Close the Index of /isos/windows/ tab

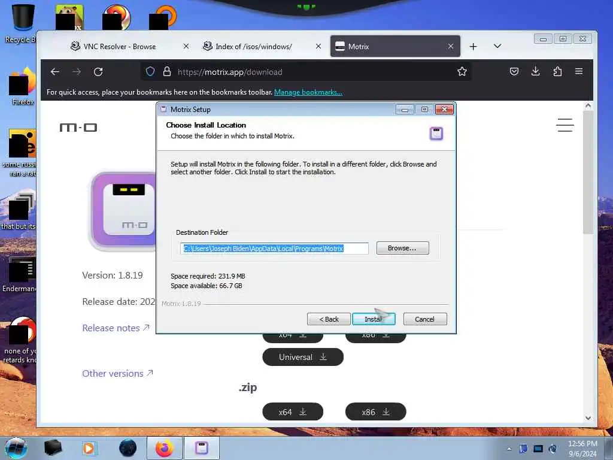click(318, 46)
